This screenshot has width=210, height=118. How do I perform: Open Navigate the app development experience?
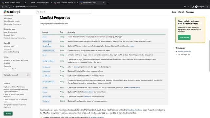14,106
